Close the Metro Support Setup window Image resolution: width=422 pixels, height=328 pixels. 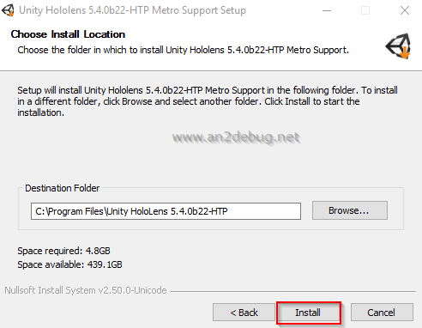[405, 10]
